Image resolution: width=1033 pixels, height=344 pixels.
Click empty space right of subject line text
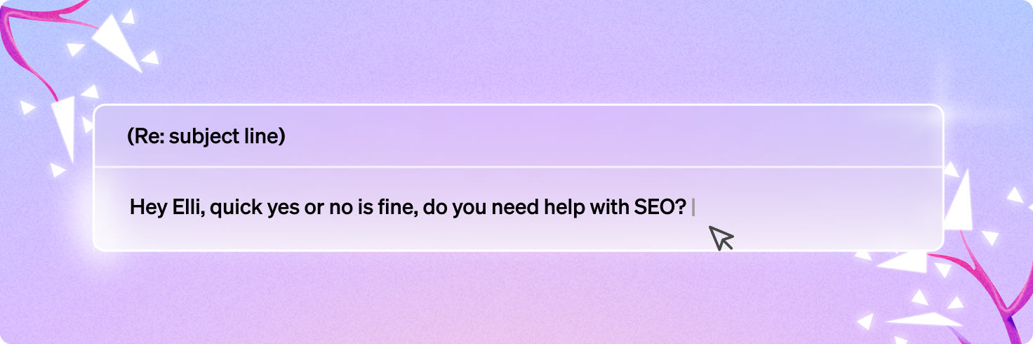(611, 137)
